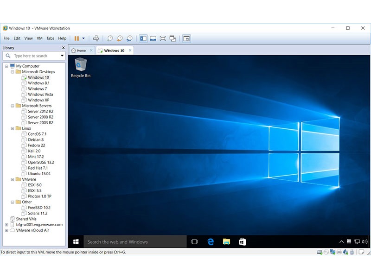Click the revert to snapshot icon

(120, 38)
